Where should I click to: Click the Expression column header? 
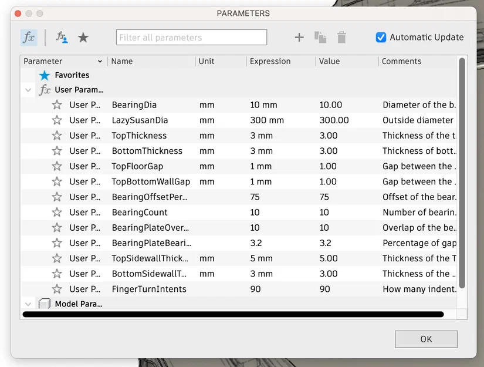click(x=281, y=62)
